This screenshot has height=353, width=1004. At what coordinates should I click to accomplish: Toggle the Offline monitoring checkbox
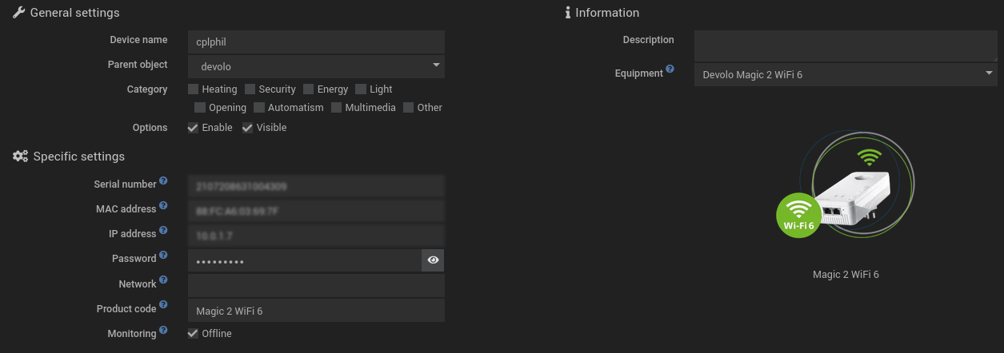click(194, 334)
